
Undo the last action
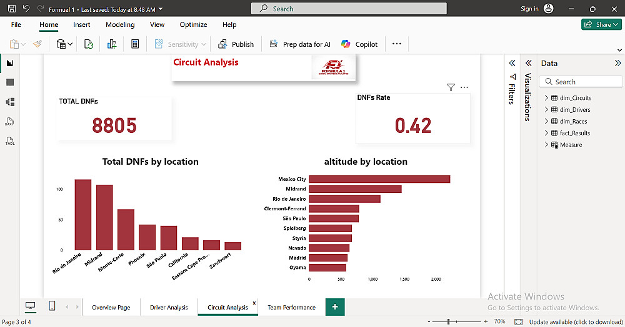tap(26, 9)
